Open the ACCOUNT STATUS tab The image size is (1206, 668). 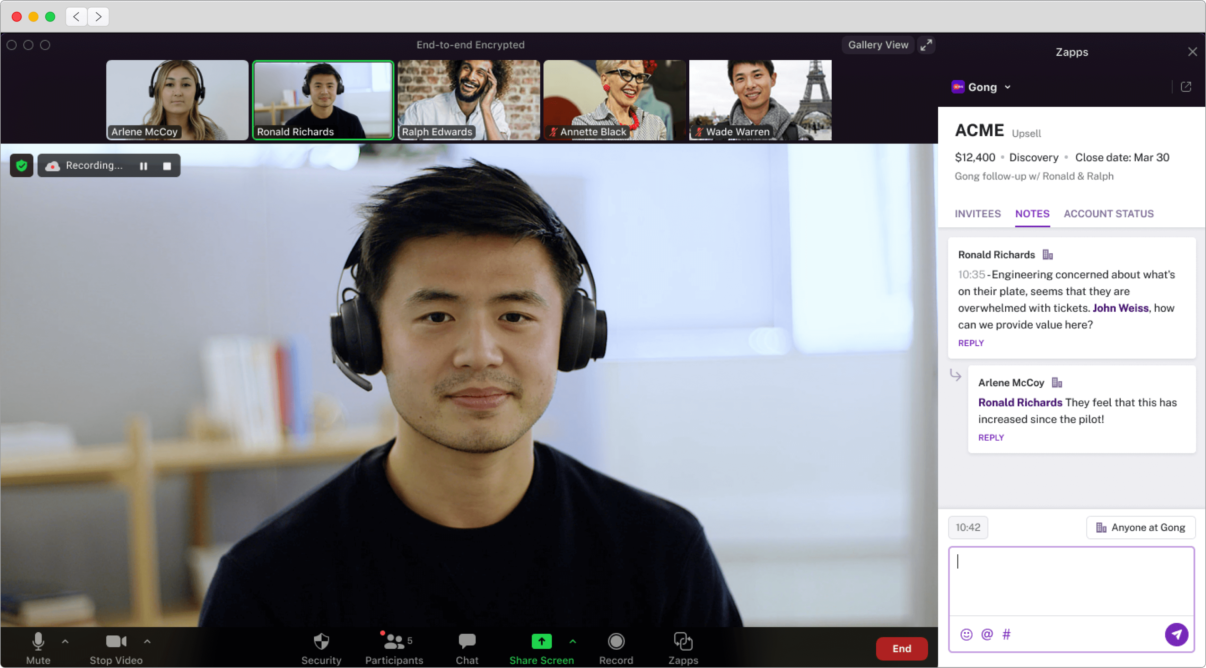coord(1109,213)
